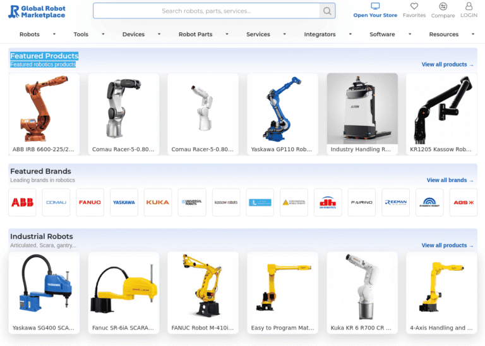Image resolution: width=485 pixels, height=346 pixels.
Task: Select the FANUC brand logo
Action: (90, 202)
